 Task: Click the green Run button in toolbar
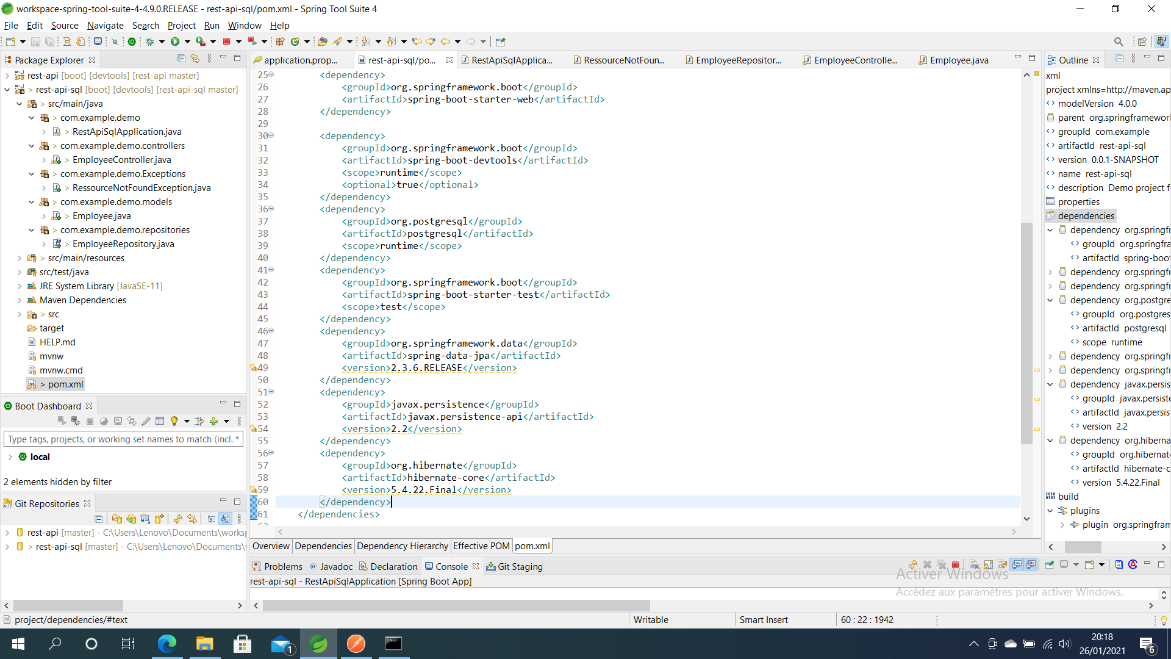tap(175, 41)
